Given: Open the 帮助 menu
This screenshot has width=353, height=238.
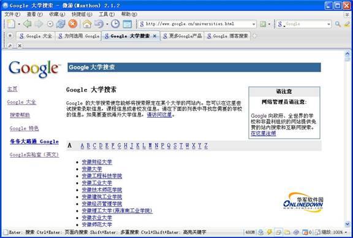Looking at the screenshot, I should click(129, 14).
